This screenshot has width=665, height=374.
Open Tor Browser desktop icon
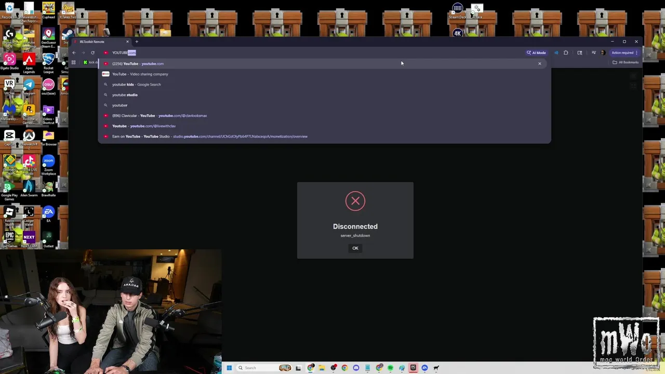[x=48, y=138]
